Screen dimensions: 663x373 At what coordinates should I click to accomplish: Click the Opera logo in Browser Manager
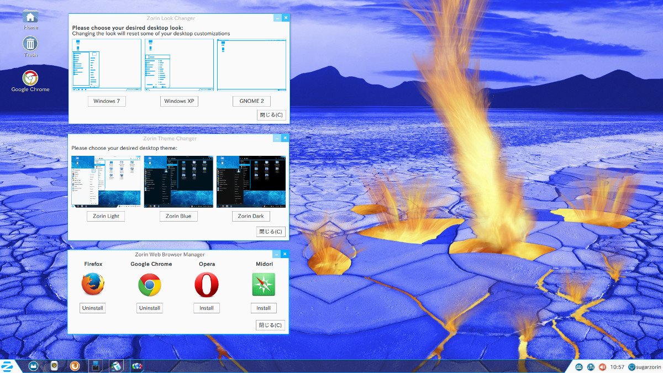[x=207, y=285]
